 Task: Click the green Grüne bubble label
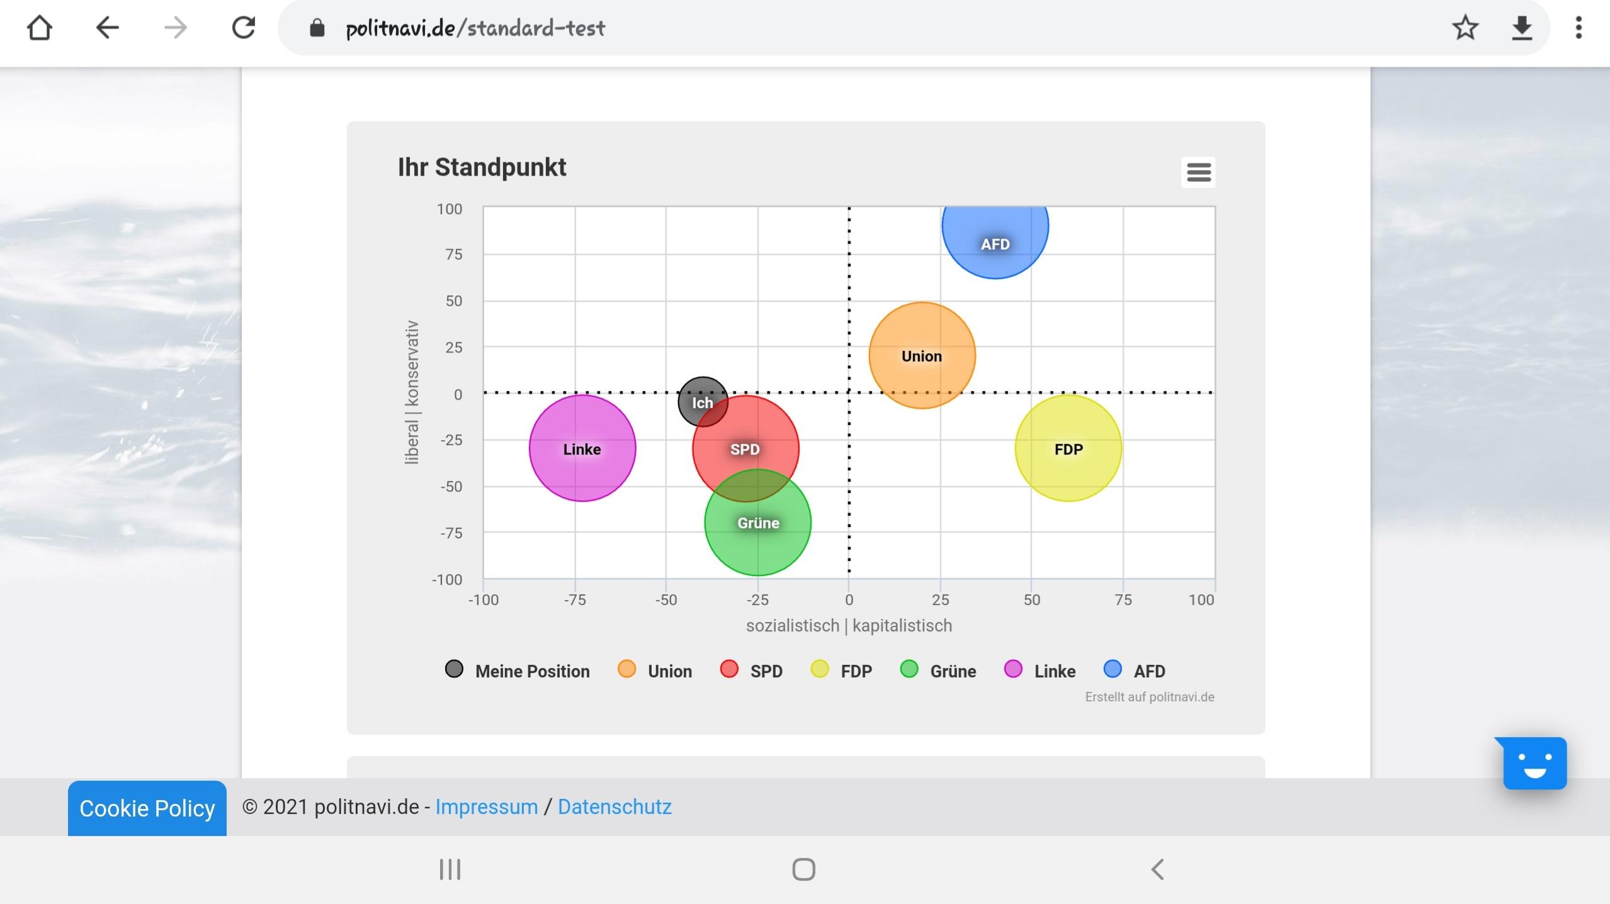[758, 523]
